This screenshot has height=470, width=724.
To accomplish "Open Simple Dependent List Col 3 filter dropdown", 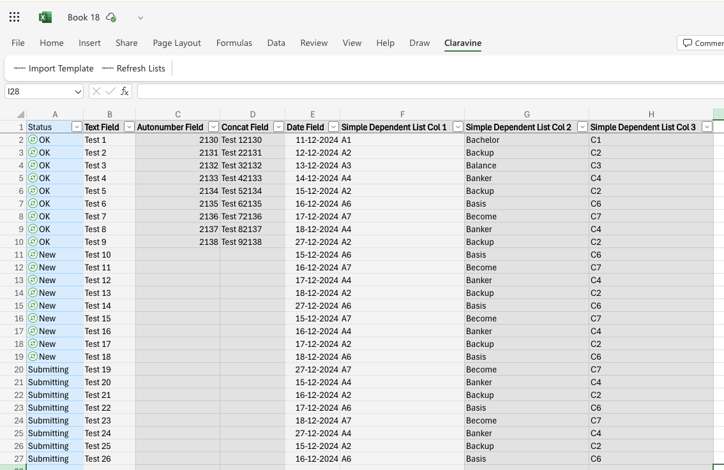I will 707,127.
